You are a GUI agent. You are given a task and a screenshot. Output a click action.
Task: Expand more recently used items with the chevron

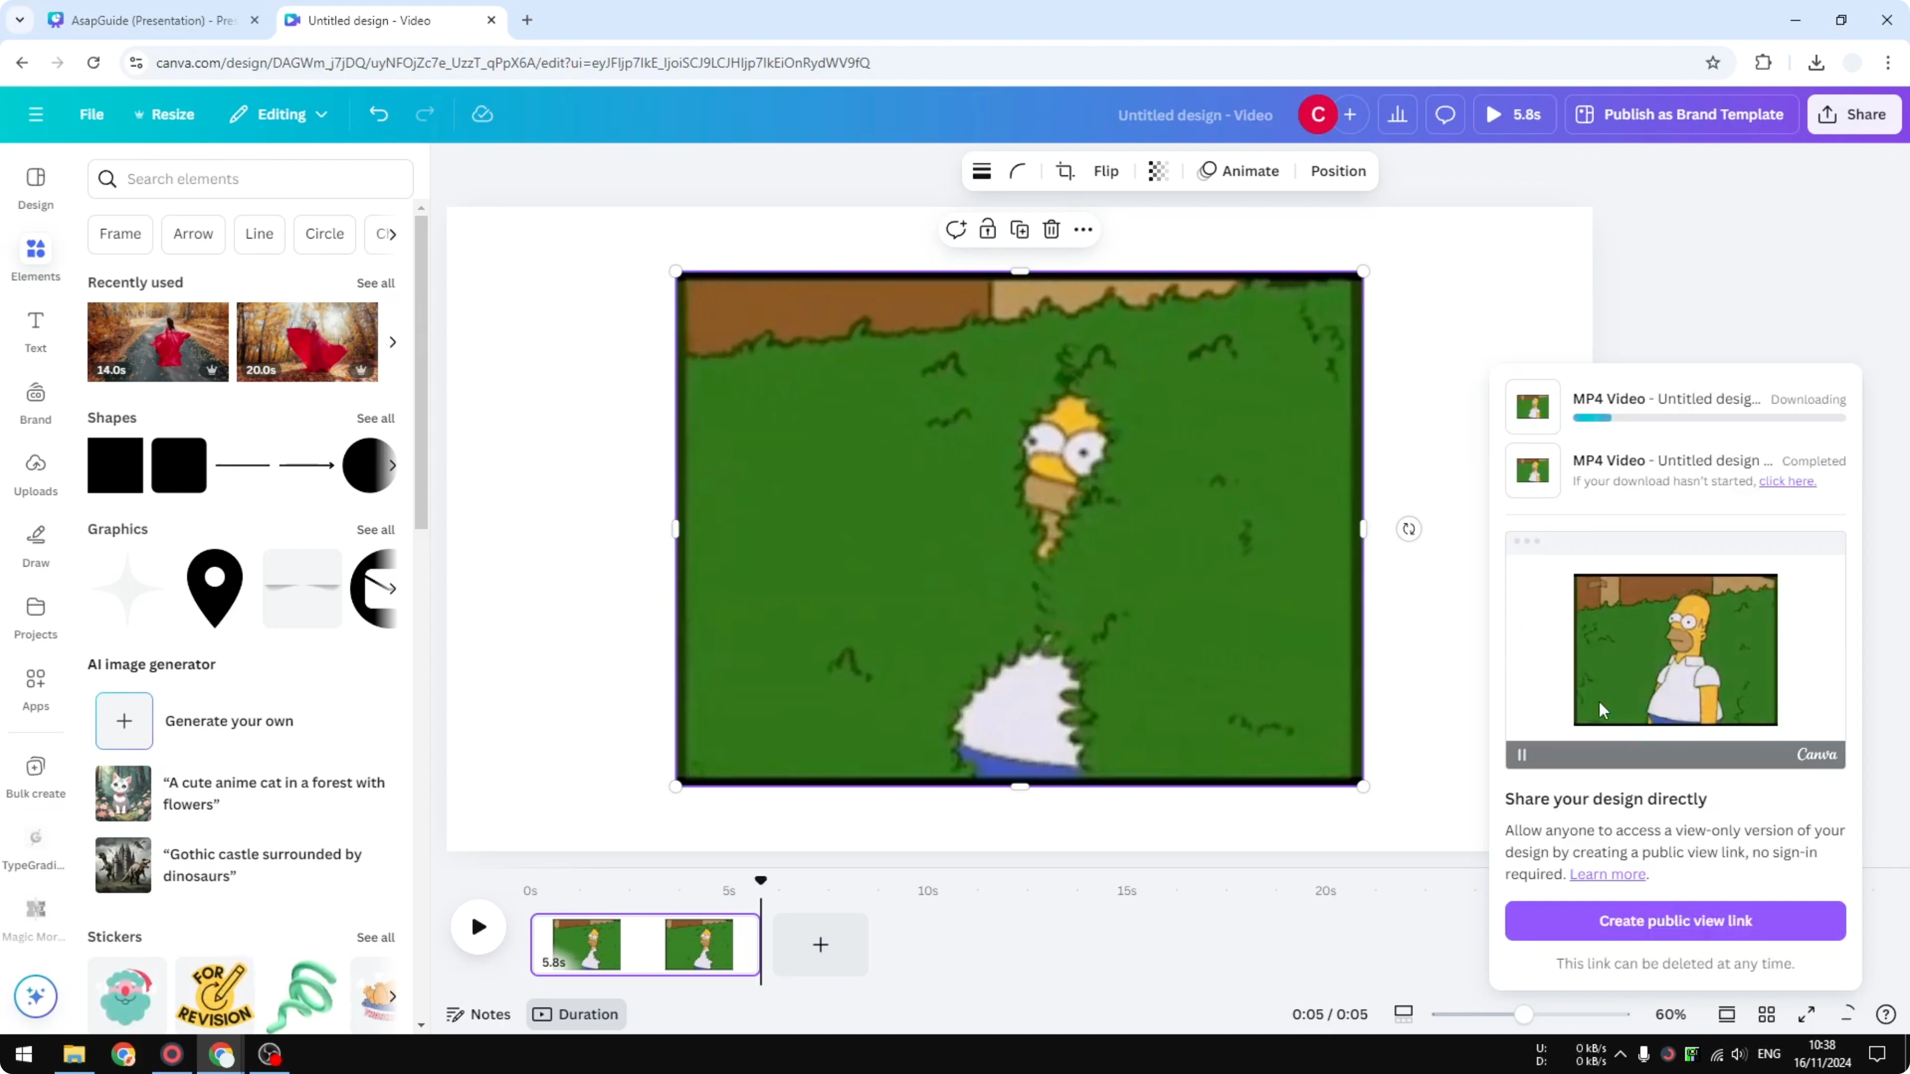pos(393,342)
